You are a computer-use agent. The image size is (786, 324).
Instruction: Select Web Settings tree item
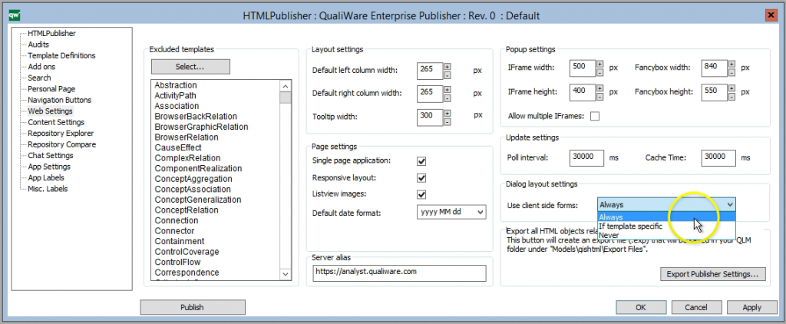coord(50,111)
